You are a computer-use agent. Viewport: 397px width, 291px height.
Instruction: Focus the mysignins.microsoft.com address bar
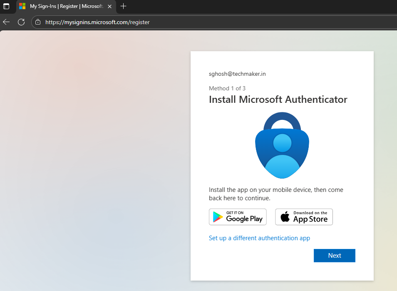click(x=166, y=22)
